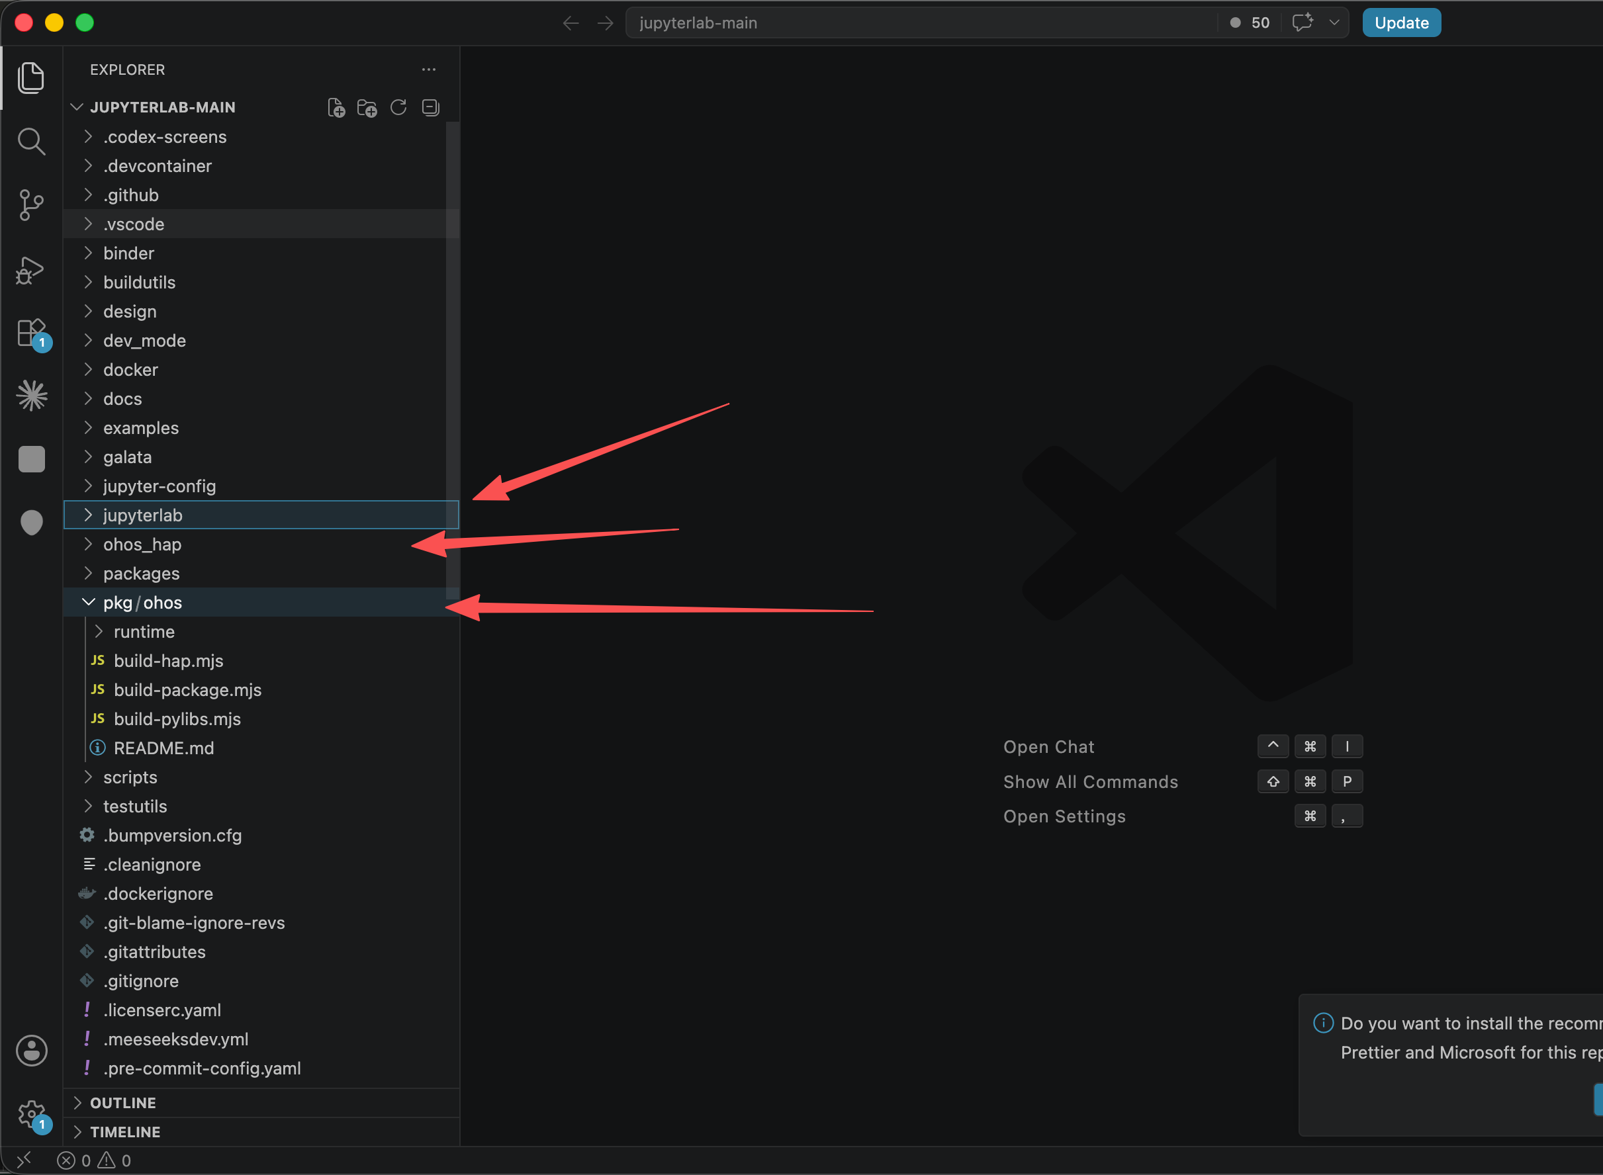The width and height of the screenshot is (1603, 1175).
Task: Open Explorer views and more actions menu
Action: point(428,69)
